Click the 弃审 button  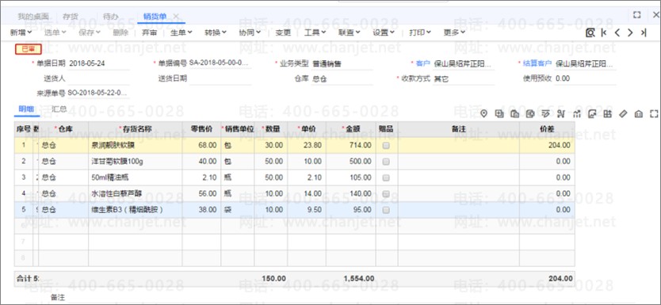coord(149,32)
